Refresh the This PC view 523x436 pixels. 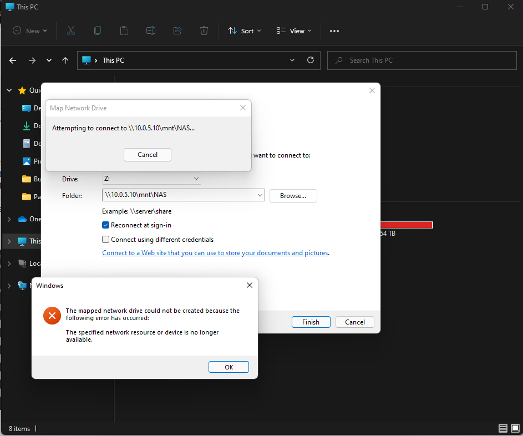(310, 60)
